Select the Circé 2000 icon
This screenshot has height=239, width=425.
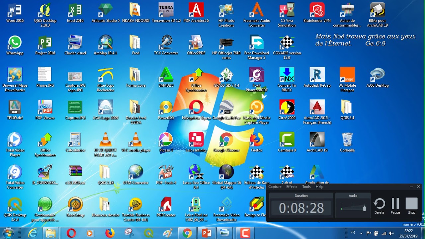[x=287, y=110]
